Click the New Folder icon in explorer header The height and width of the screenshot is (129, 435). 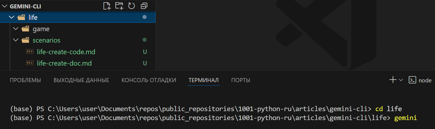(x=119, y=6)
